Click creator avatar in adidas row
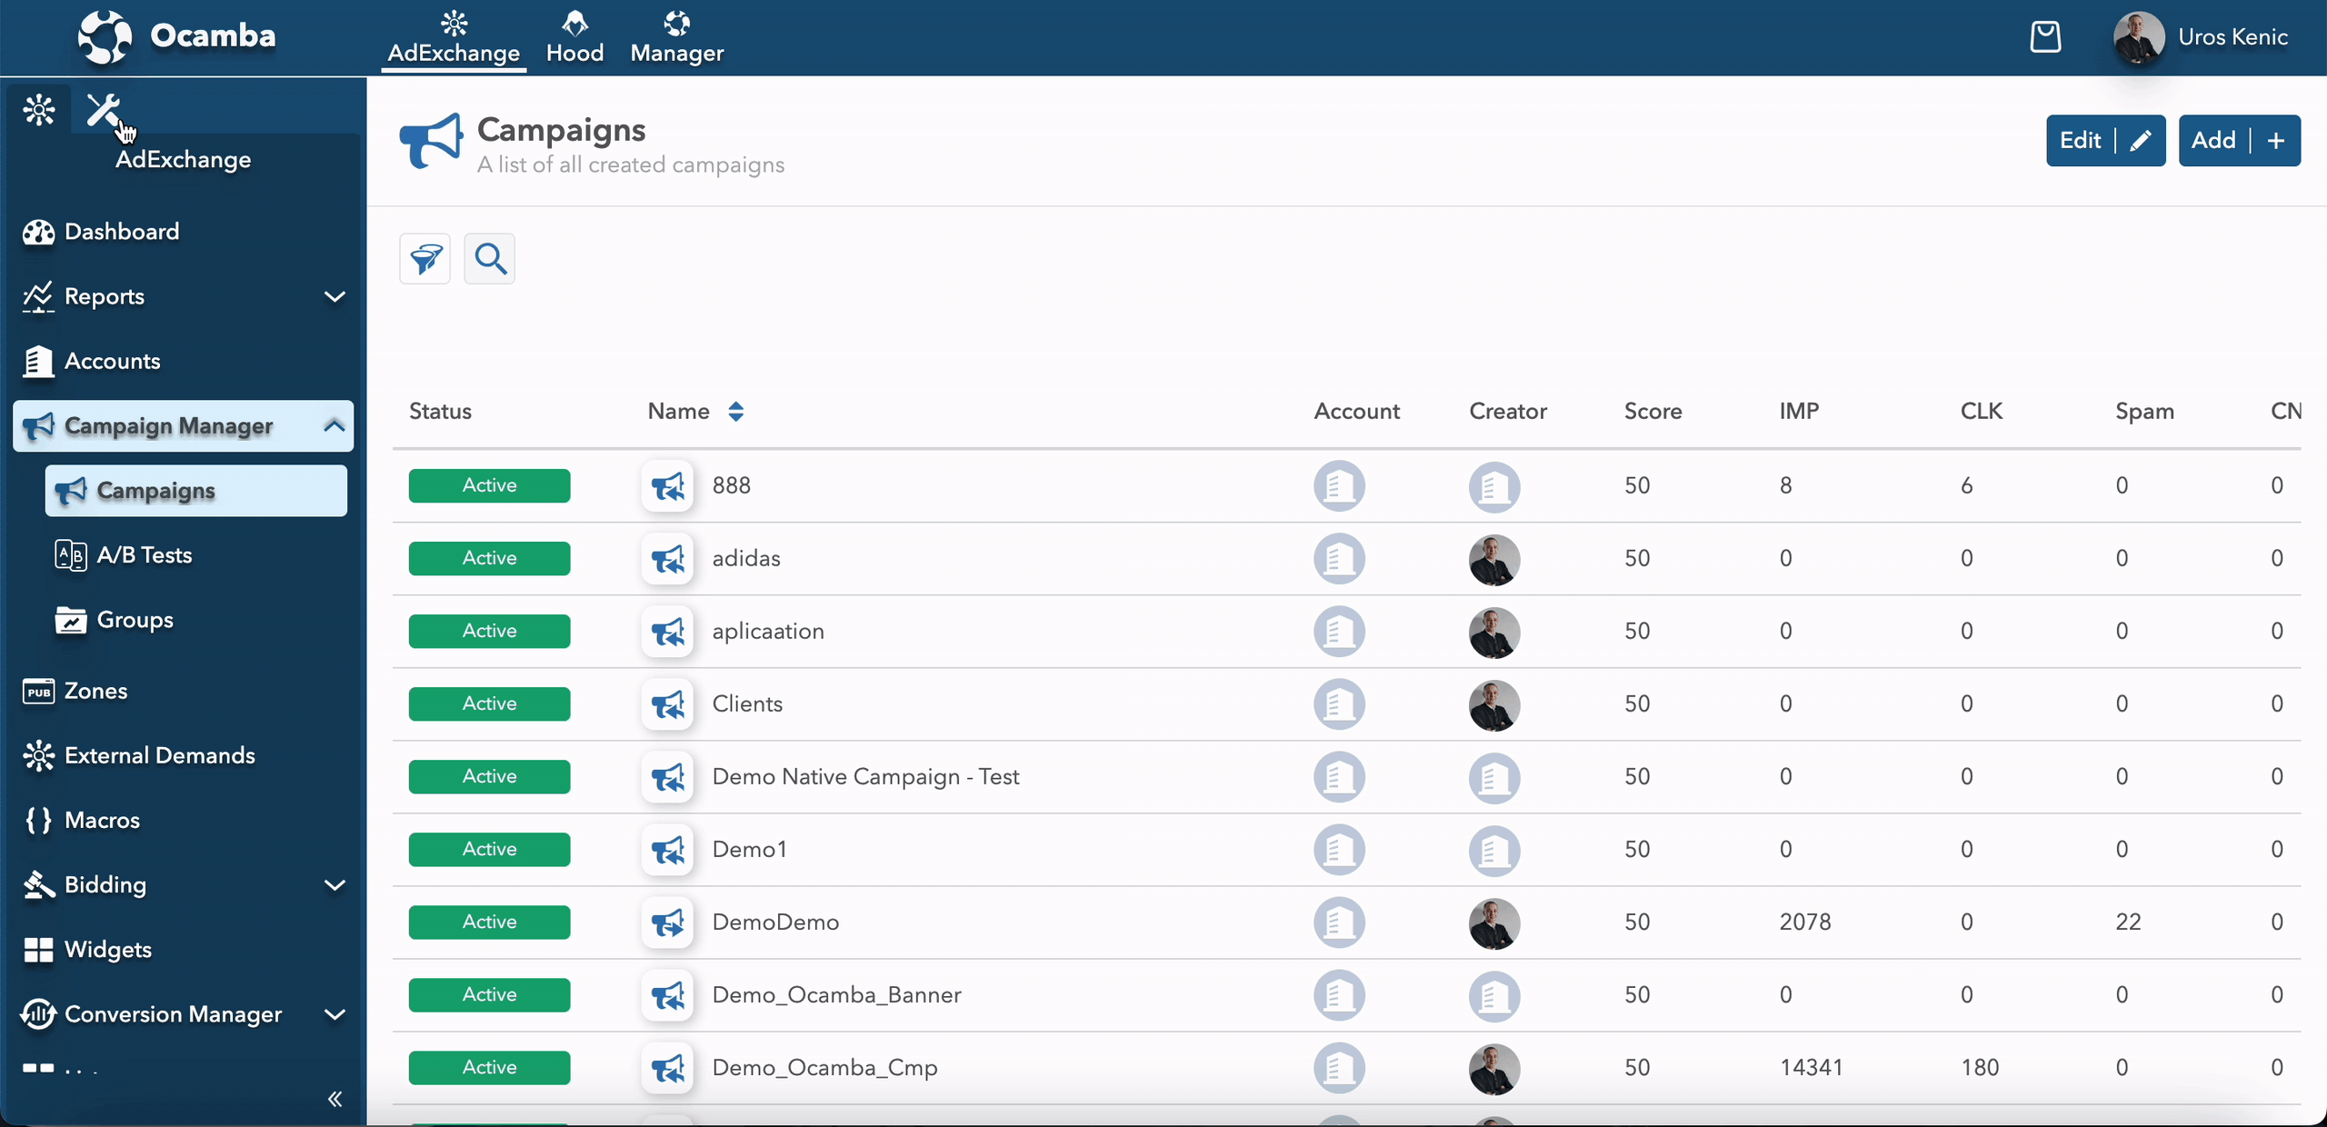The image size is (2327, 1127). [x=1494, y=560]
